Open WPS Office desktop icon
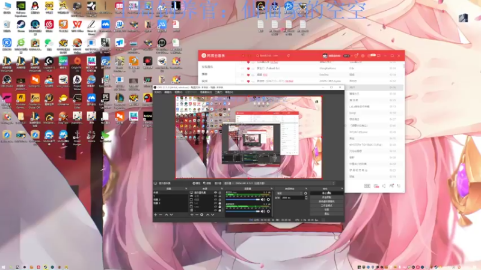Screen dimensions: 481x270 click(x=78, y=26)
